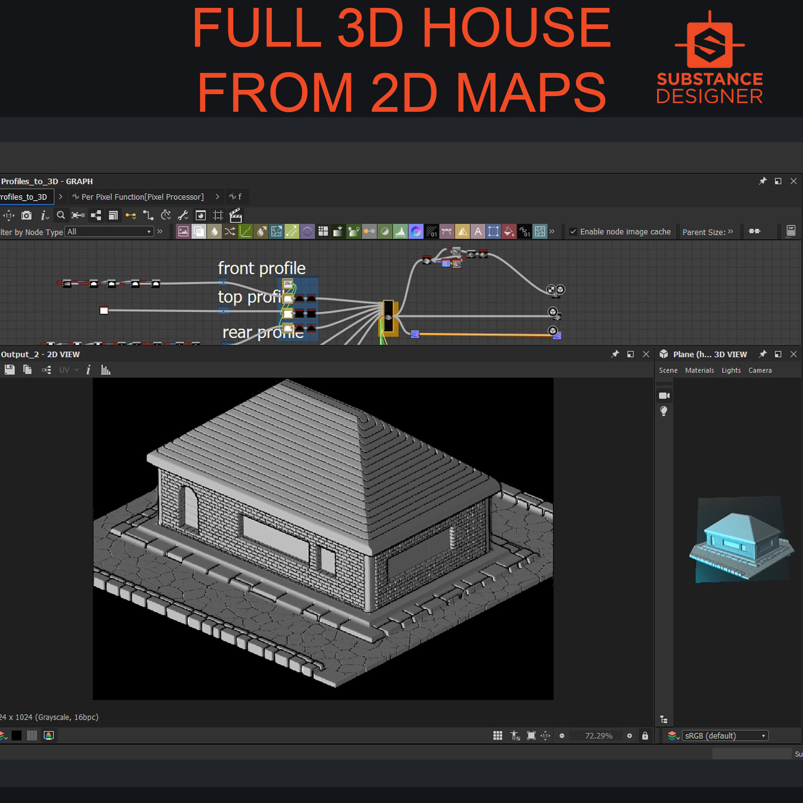Enable node image cache checkbox
Screen dimensions: 803x803
tap(573, 232)
